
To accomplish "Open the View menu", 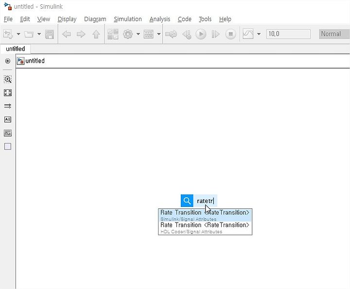I will 44,19.
